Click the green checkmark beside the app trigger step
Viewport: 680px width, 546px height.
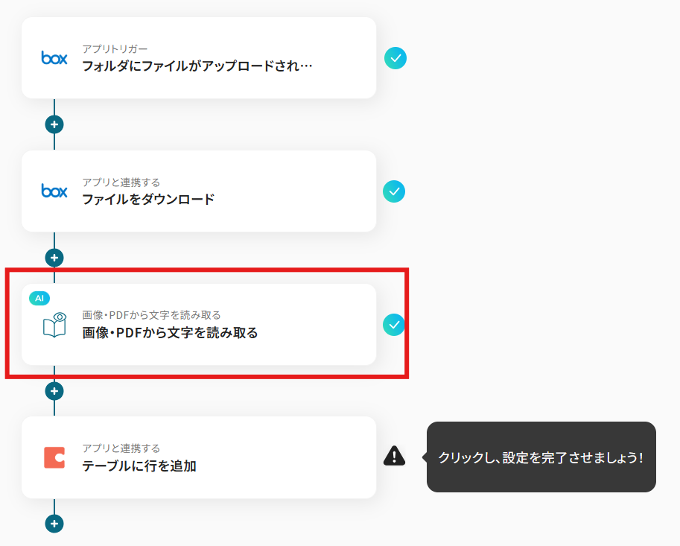[395, 58]
